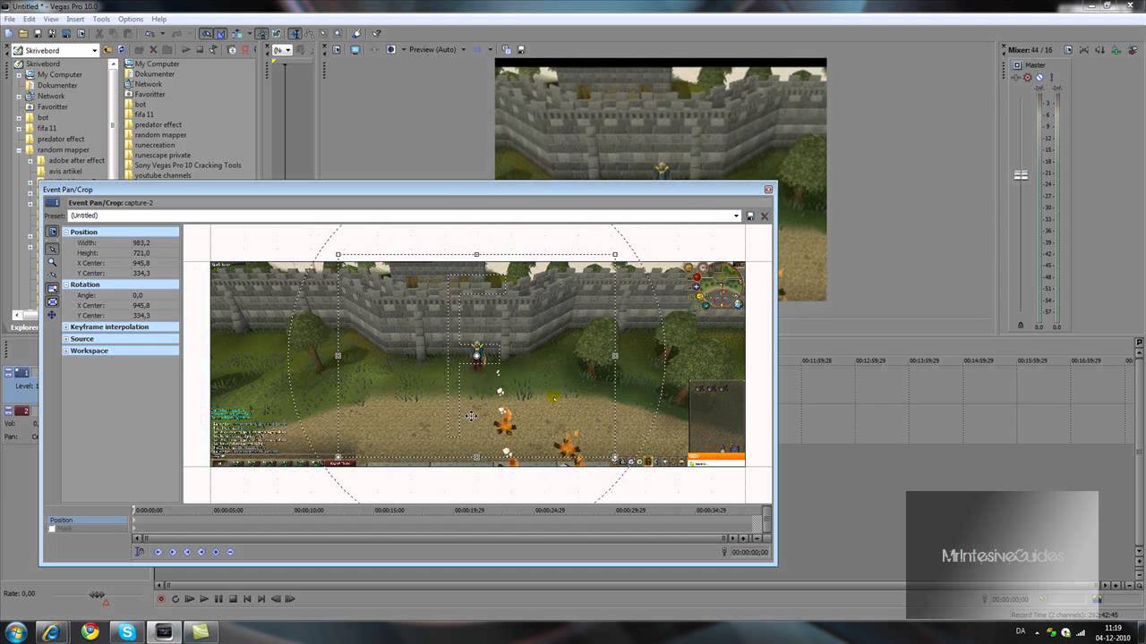Adjust the Master volume fader
The image size is (1146, 644).
click(x=1021, y=174)
